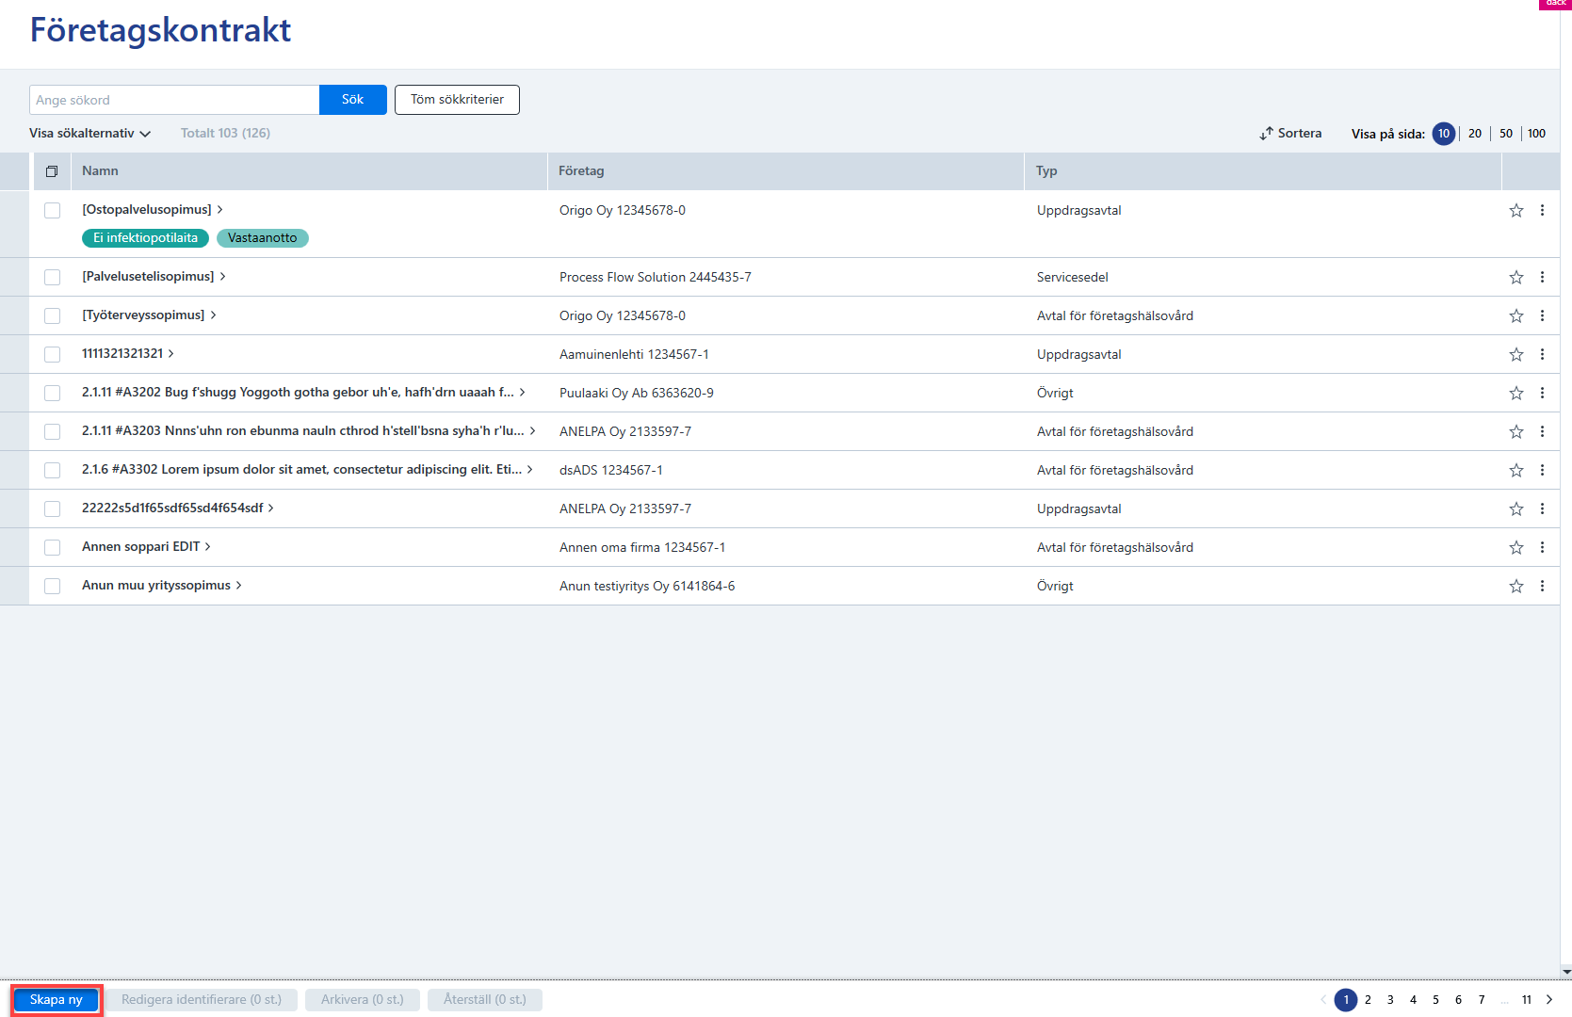This screenshot has width=1572, height=1017.
Task: Check the 1111321321321 row checkbox
Action: [52, 355]
